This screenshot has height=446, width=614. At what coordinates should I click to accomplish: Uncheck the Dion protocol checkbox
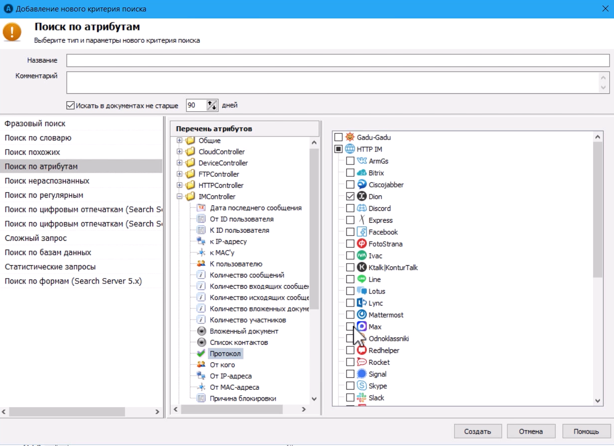click(350, 197)
